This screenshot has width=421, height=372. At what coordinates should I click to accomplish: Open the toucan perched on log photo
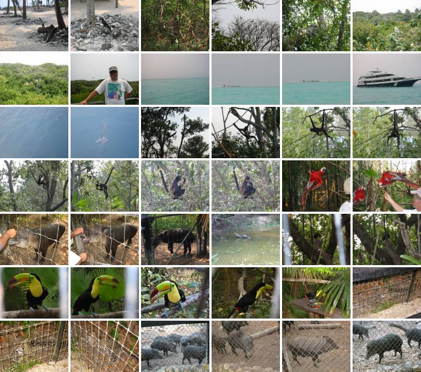(175, 293)
